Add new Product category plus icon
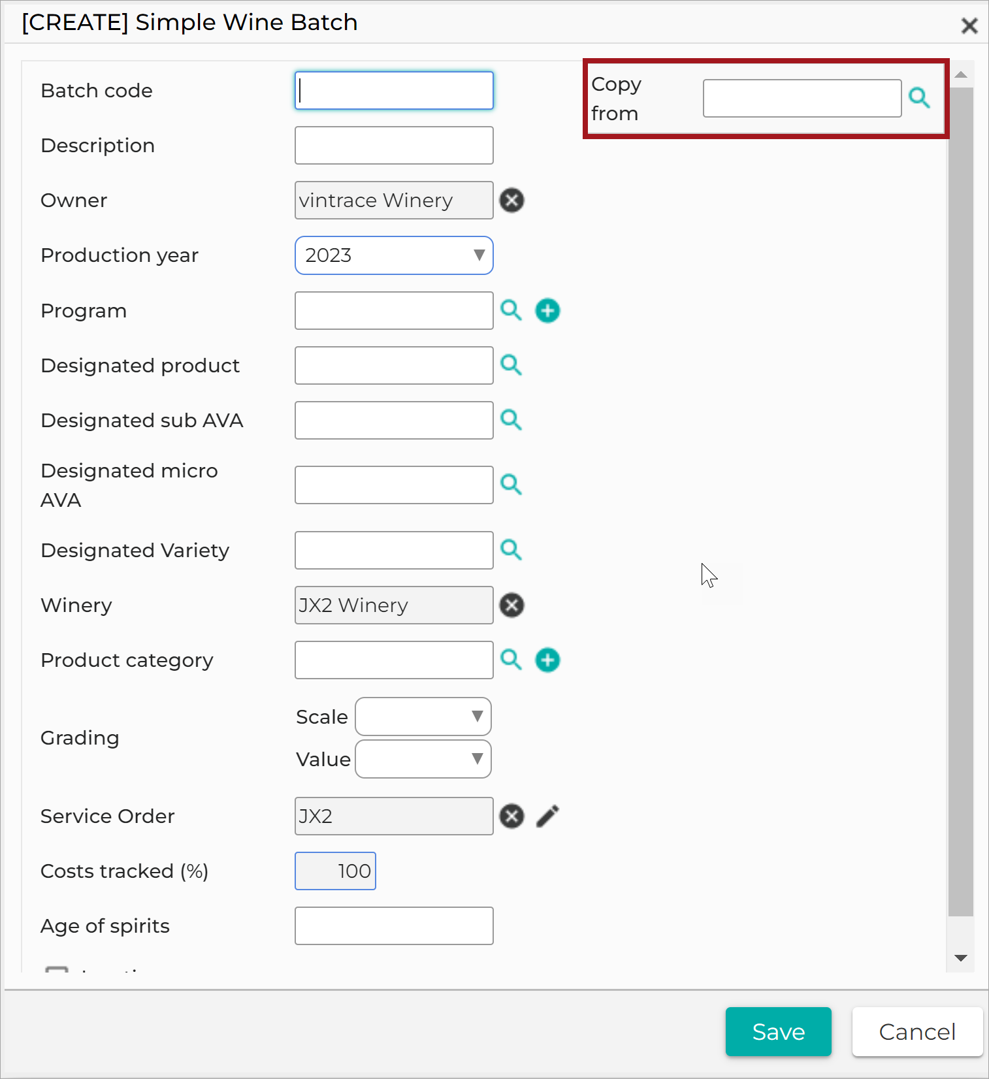This screenshot has width=989, height=1079. click(x=547, y=660)
